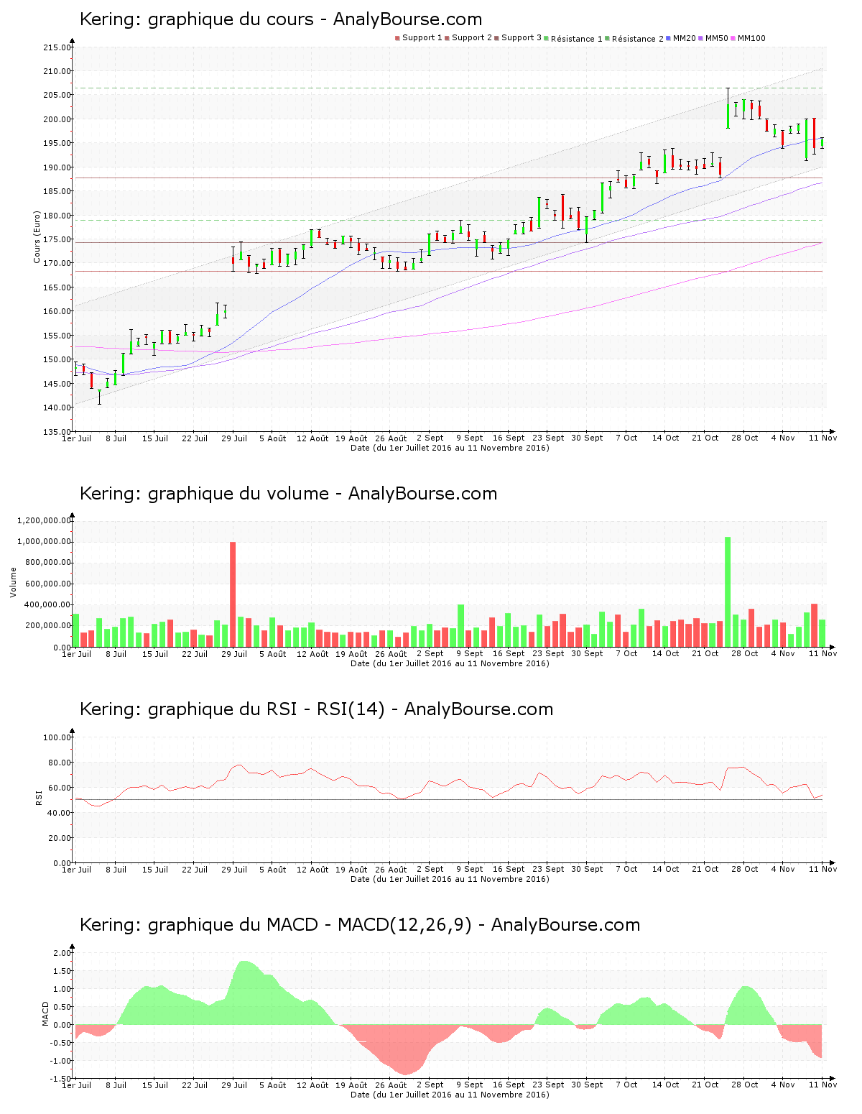Click '28 Oct' on the RSI chart axis
862x1114 pixels.
pyautogui.click(x=745, y=869)
